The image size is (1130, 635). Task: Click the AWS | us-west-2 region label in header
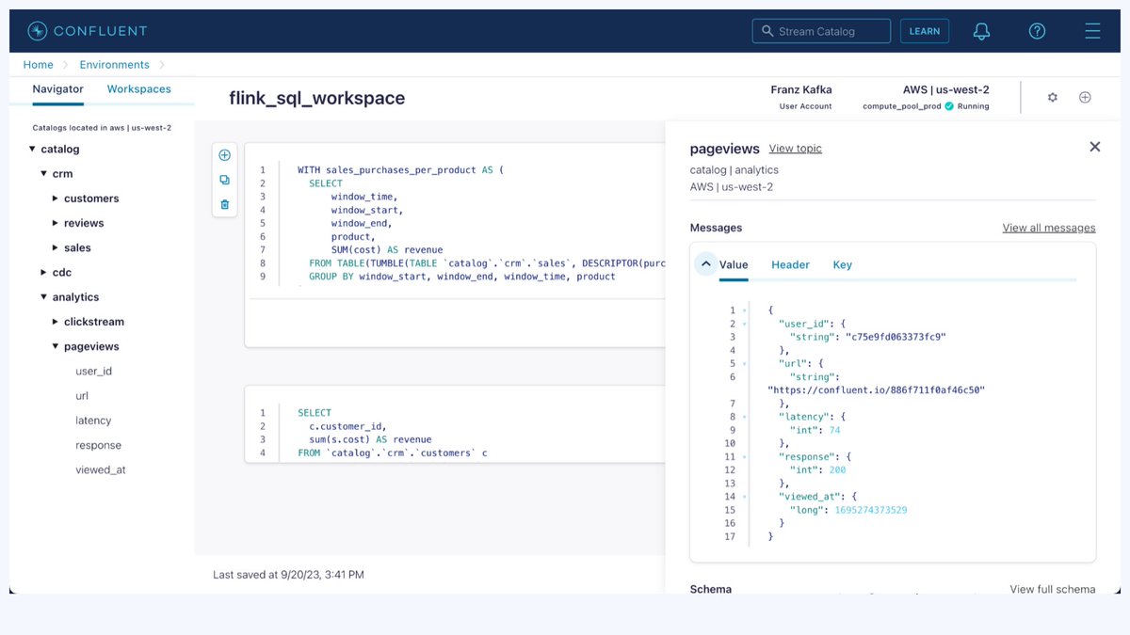[x=945, y=90]
